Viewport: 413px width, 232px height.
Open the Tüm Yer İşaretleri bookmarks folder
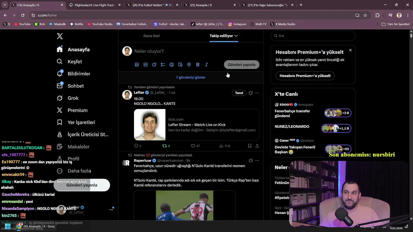(395, 24)
